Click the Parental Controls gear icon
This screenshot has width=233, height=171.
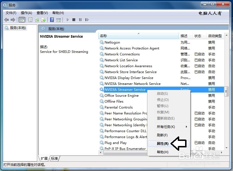[x=102, y=107]
